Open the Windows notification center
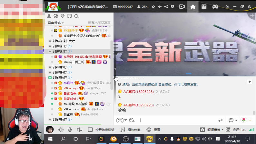 pos(247,139)
